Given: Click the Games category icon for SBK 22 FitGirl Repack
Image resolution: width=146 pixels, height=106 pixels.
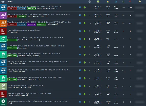Looking at the screenshot, I should (x=3, y=94).
